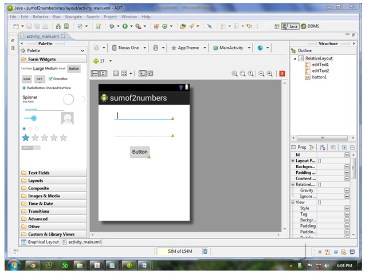The image size is (365, 274).
Task: Click the Toggle Fill Width layout icon
Action: [x=95, y=74]
